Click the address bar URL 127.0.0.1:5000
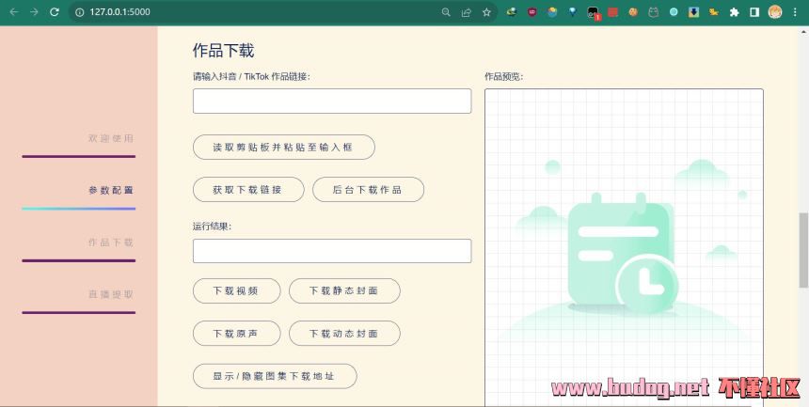 tap(119, 12)
